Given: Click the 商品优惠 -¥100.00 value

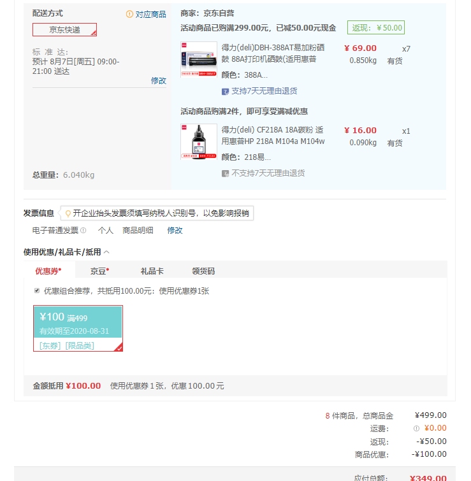Looking at the screenshot, I should pos(429,454).
